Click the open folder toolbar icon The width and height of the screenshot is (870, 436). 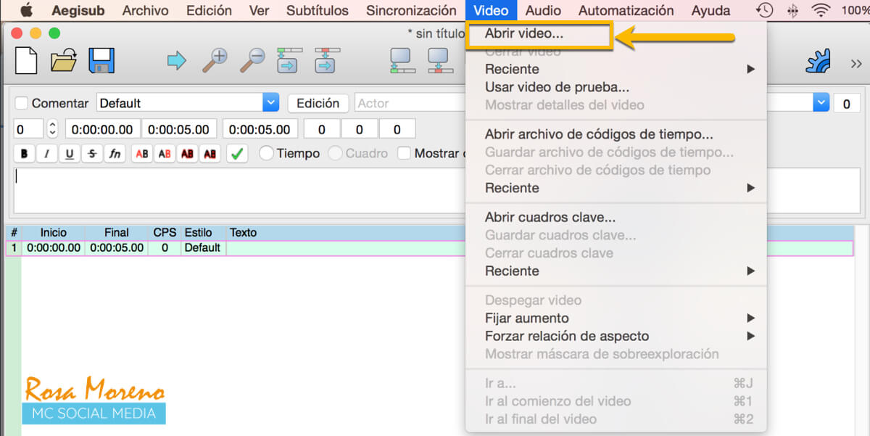pyautogui.click(x=64, y=60)
